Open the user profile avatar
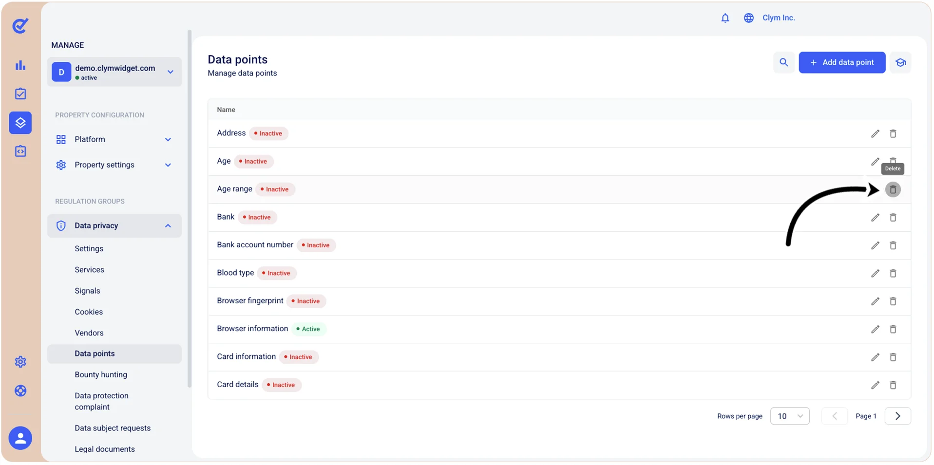The width and height of the screenshot is (934, 465). coord(20,438)
